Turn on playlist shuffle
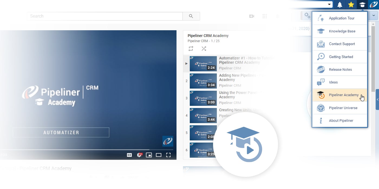This screenshot has width=379, height=189. pos(204,49)
